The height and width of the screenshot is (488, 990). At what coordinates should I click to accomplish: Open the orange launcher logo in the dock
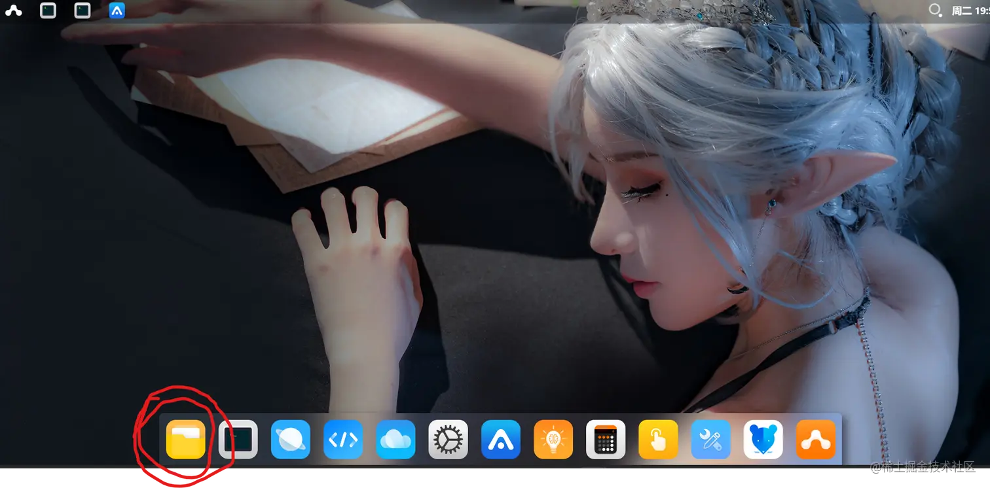pyautogui.click(x=816, y=439)
